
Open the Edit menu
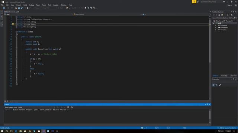click(7, 5)
